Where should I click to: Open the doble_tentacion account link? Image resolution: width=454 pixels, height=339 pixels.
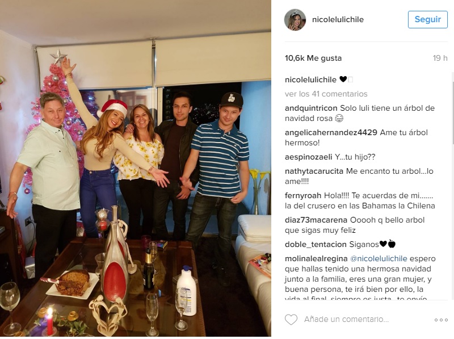(316, 245)
